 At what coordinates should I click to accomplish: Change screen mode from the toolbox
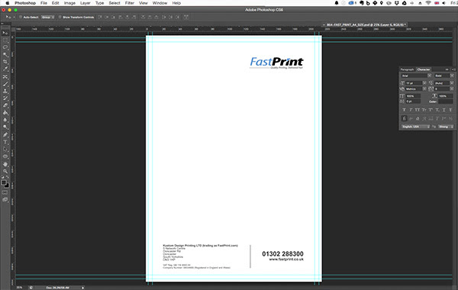click(x=5, y=200)
